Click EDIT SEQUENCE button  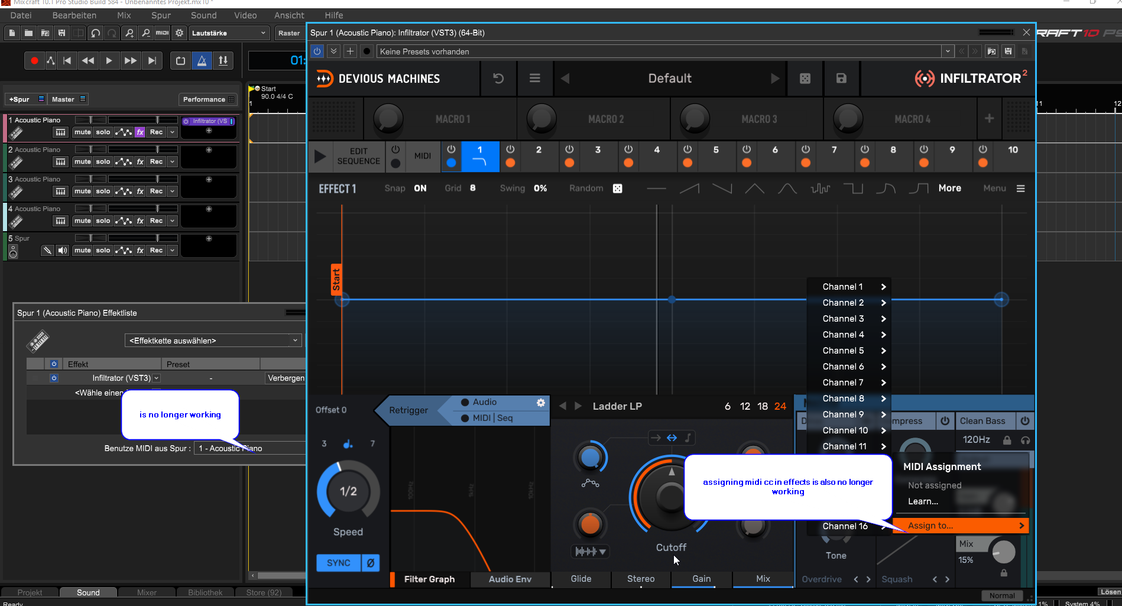coord(358,156)
